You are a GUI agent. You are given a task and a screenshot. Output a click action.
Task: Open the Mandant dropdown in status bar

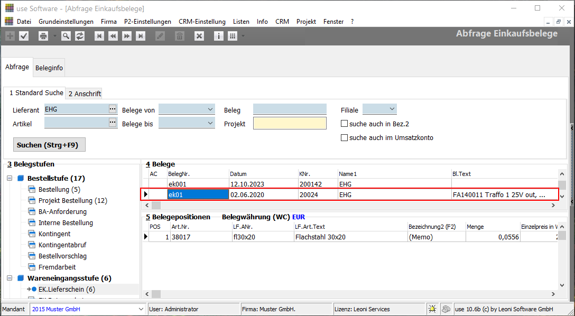click(141, 309)
